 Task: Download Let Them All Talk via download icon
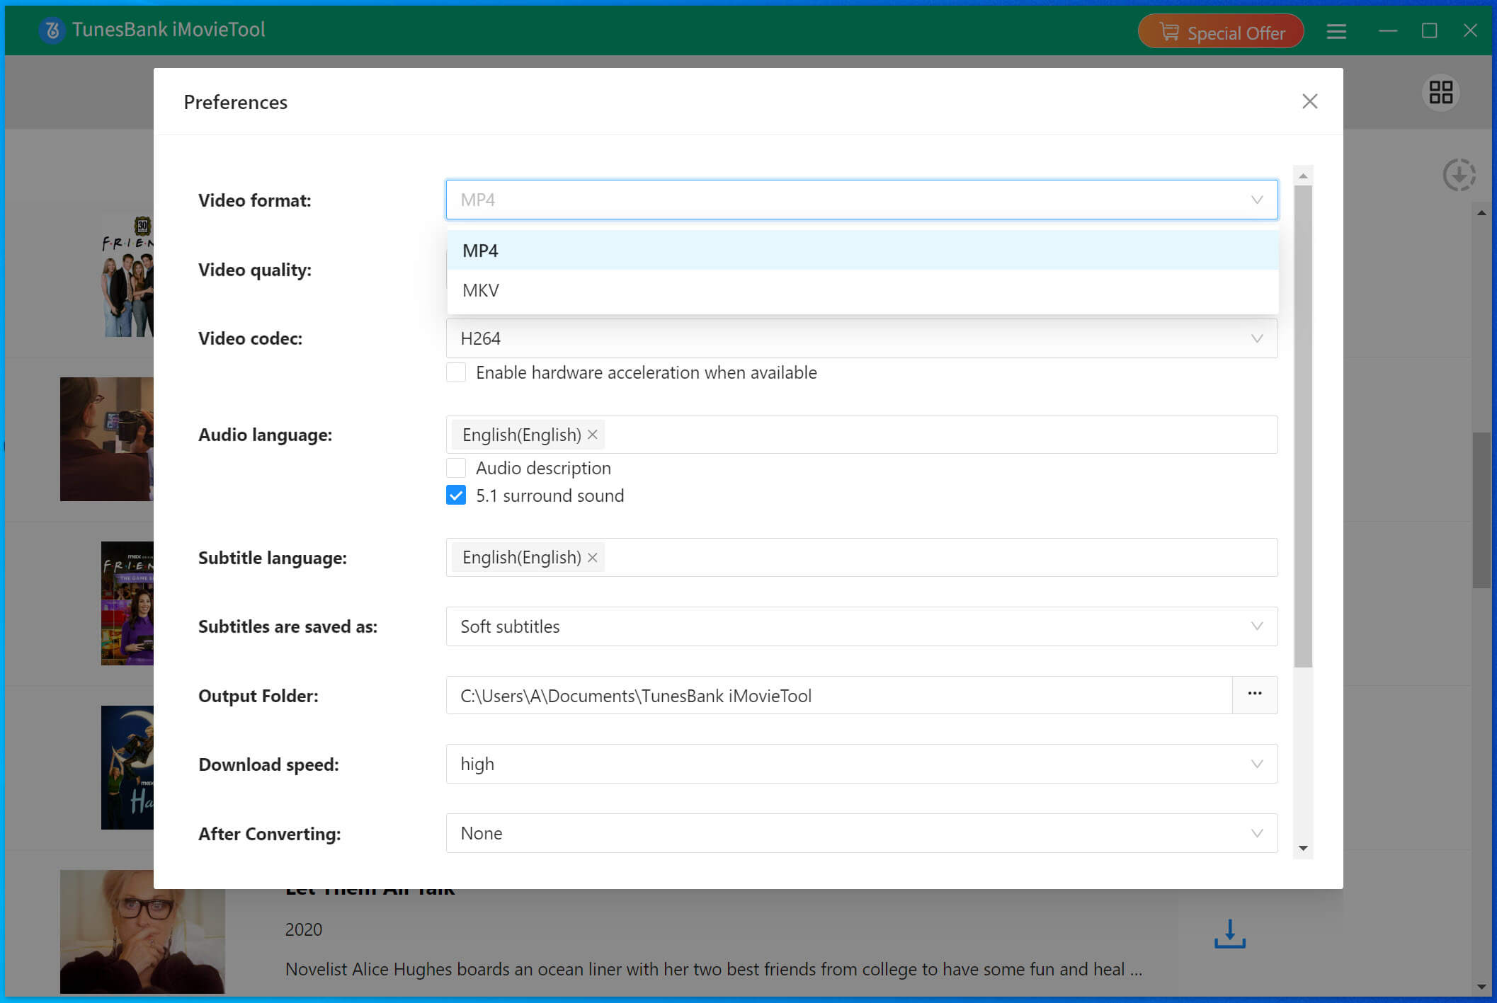pyautogui.click(x=1230, y=934)
